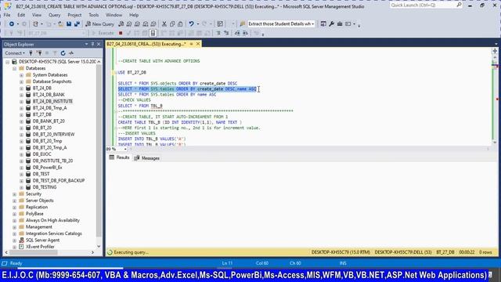Screen dimensions: 501x282
Task: Click Refresh icon in Object Explorer
Action: point(63,53)
